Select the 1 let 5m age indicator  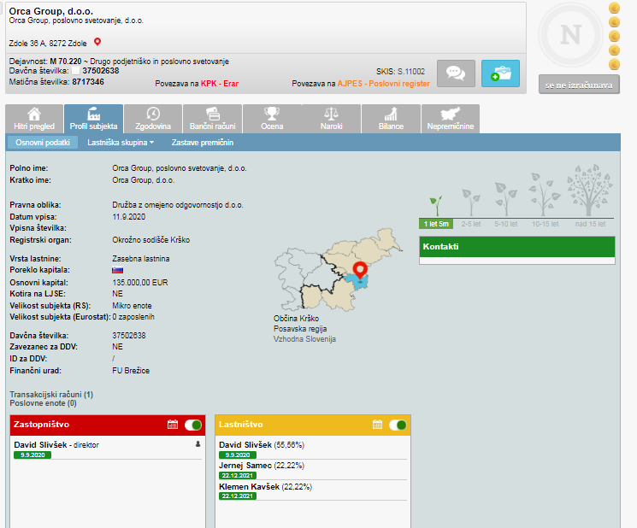click(437, 224)
